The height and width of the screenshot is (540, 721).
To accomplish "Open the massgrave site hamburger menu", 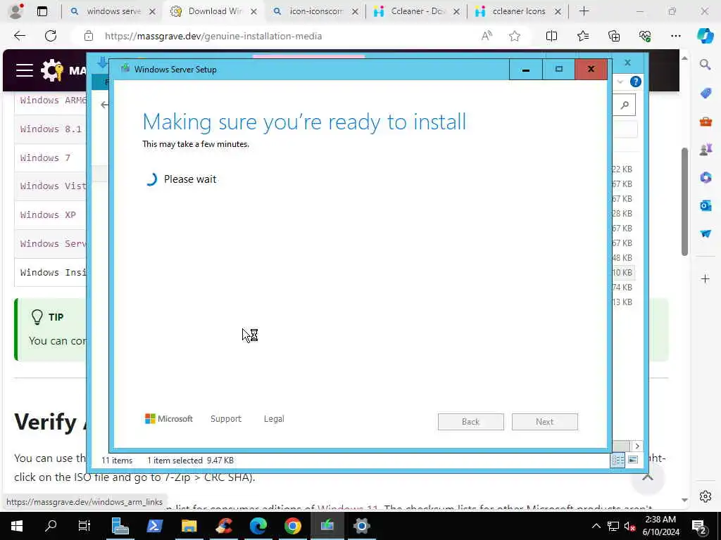I will point(25,70).
